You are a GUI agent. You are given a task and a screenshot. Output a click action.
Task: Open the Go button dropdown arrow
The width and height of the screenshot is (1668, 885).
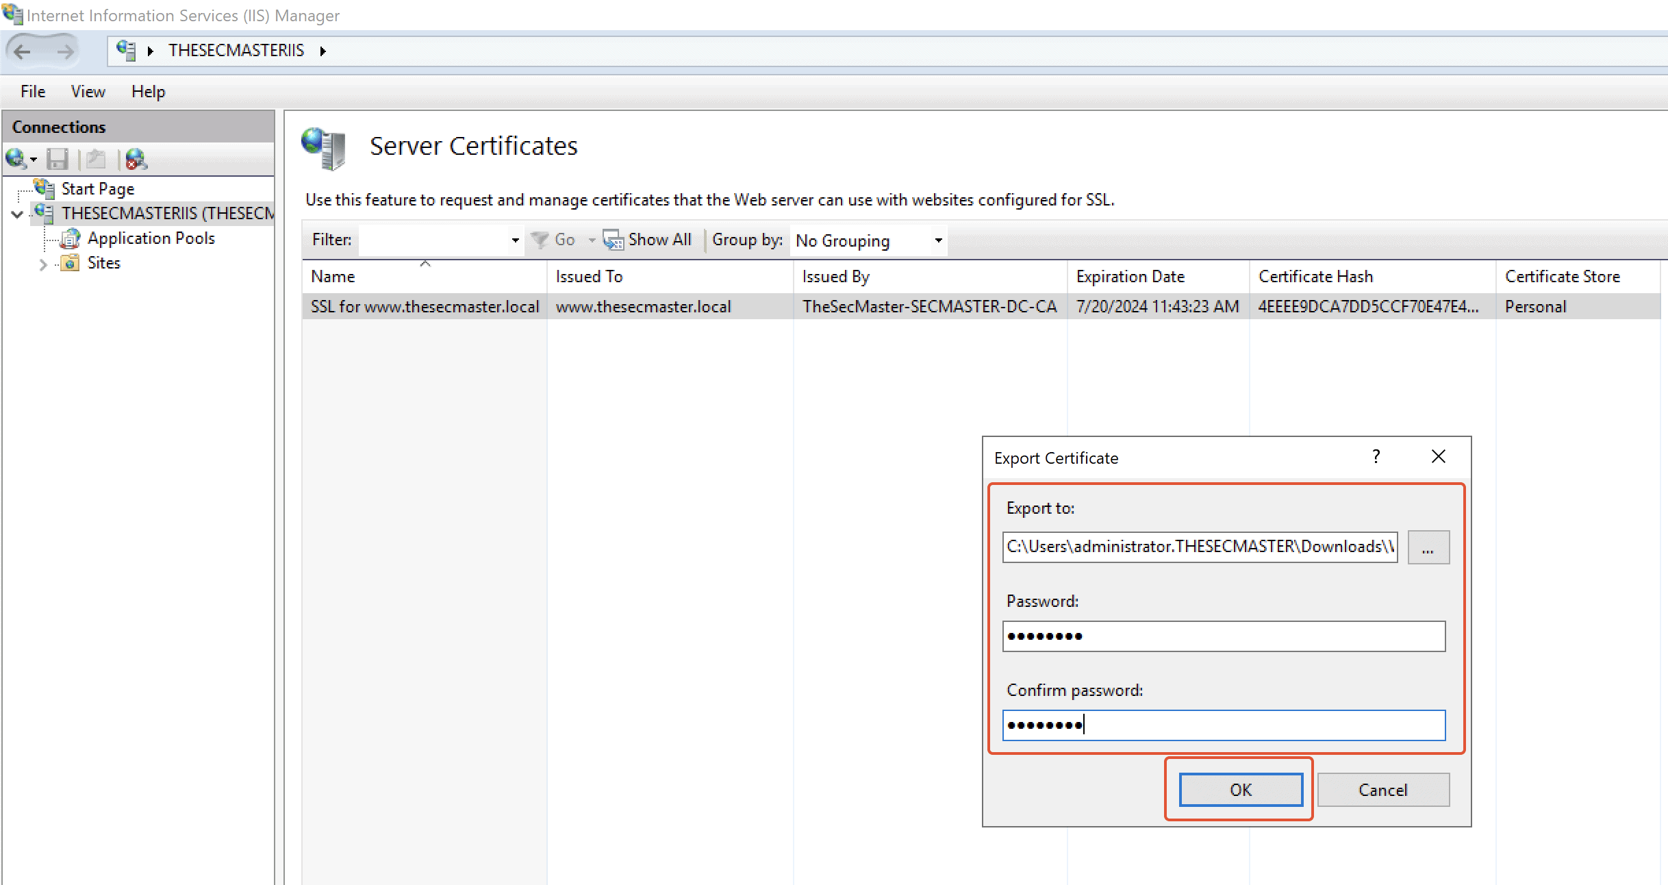coord(592,240)
